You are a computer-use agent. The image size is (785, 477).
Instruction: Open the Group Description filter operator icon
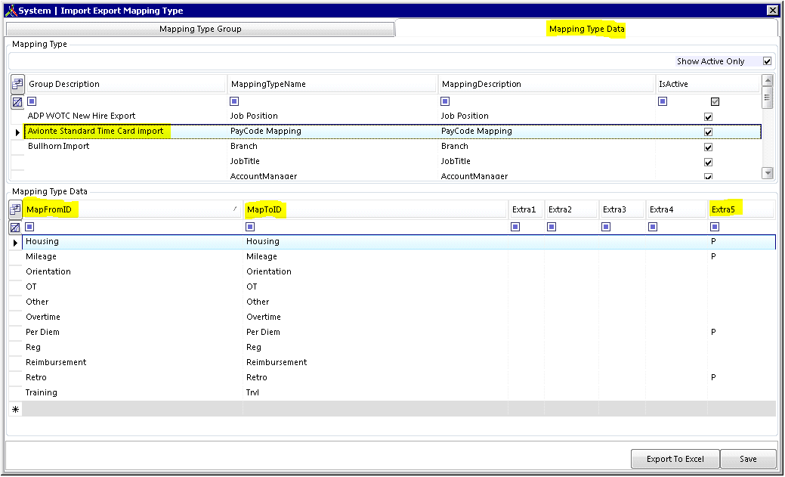[32, 102]
